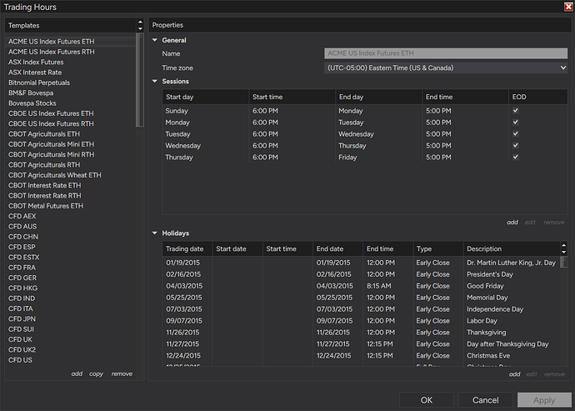Click the Cancel button

point(486,400)
